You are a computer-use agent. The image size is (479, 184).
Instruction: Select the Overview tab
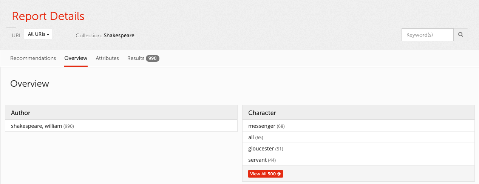pos(76,58)
